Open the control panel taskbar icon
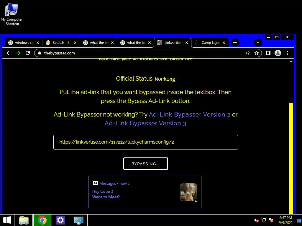 pos(78,220)
